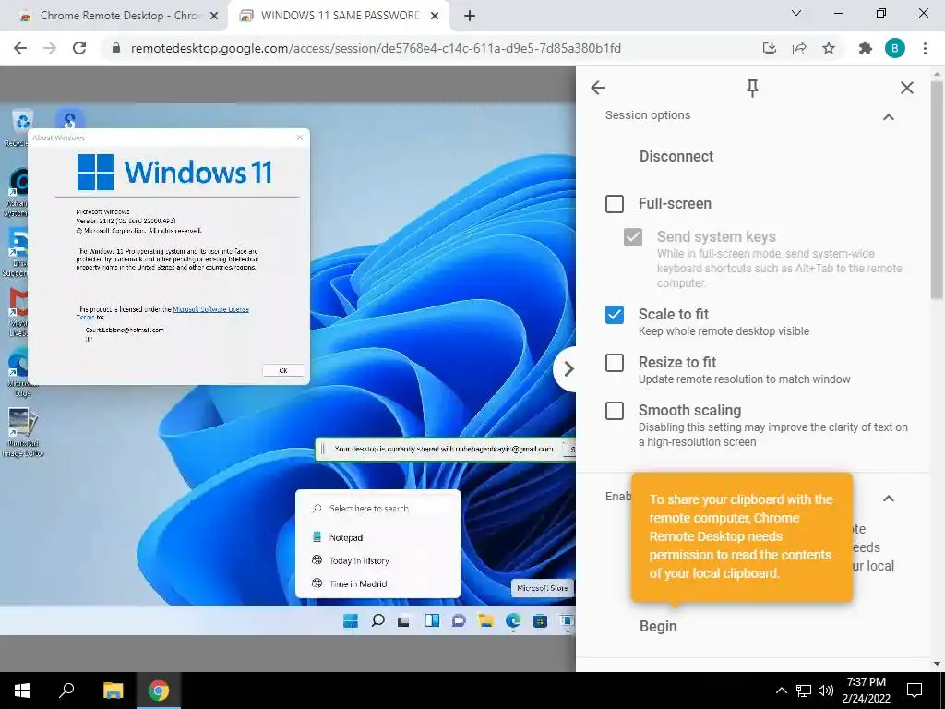
Task: Close the About Windows dialog
Action: [300, 138]
